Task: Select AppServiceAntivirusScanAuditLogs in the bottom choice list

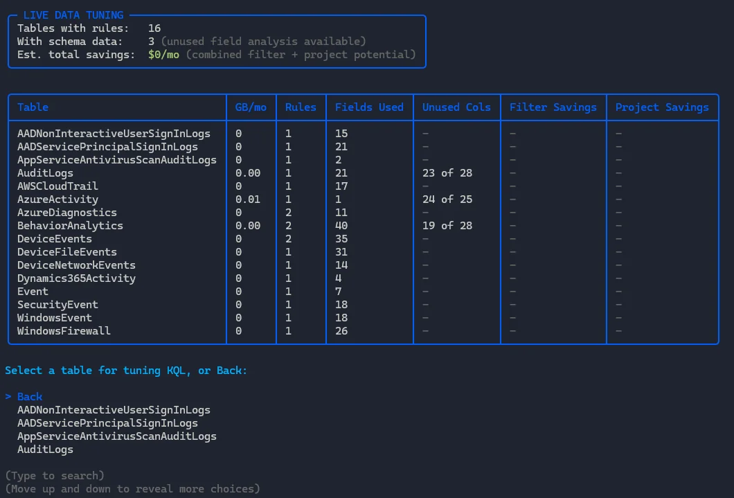Action: click(x=116, y=436)
